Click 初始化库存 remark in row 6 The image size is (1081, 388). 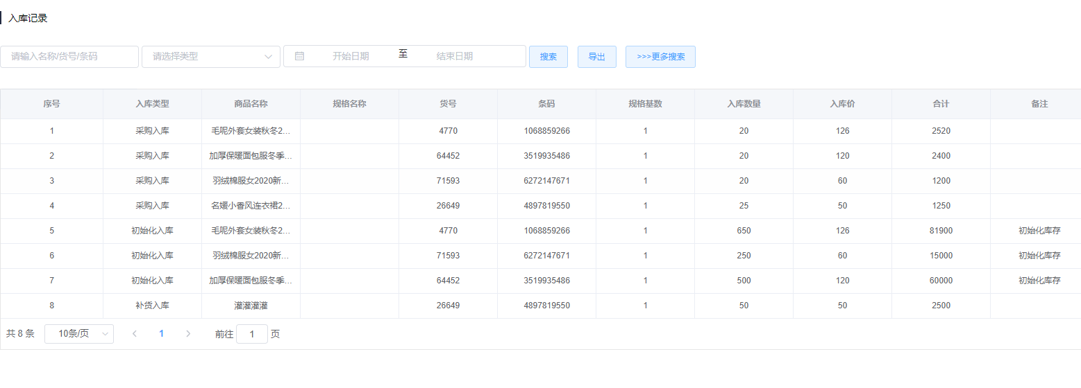click(1040, 256)
